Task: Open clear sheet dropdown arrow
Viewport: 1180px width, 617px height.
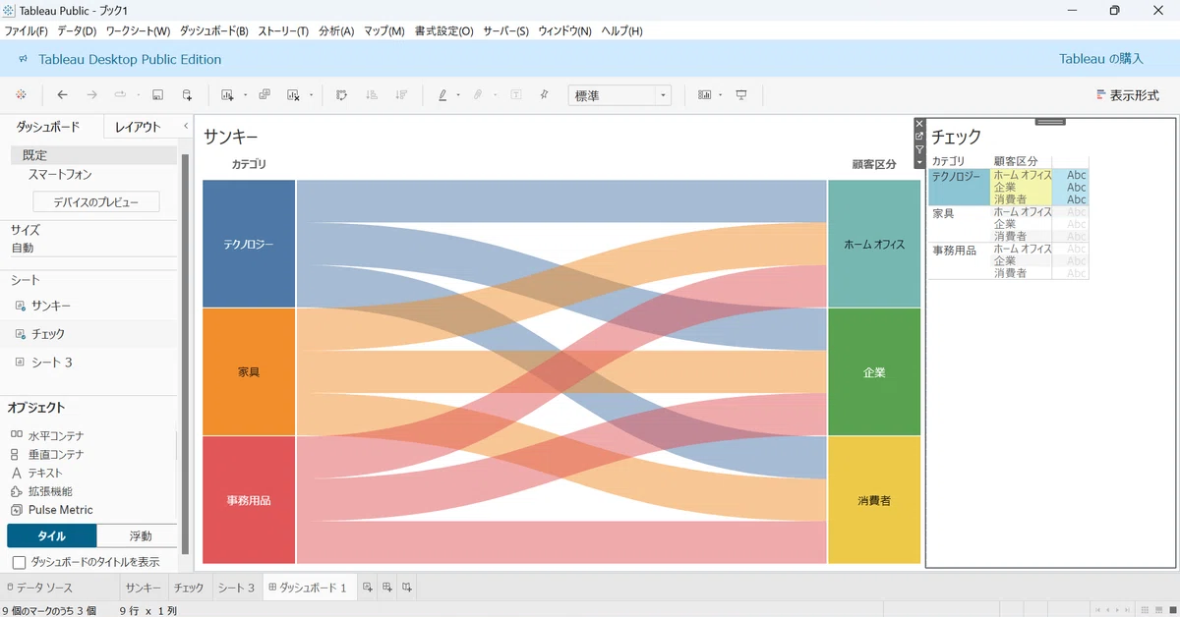Action: (311, 95)
